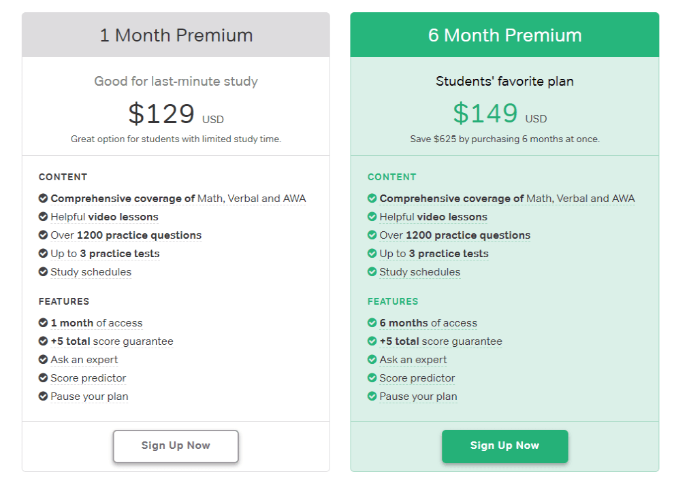Click dark checkmark next to Pause your plan
Viewport: 674px width, 489px height.
pos(43,397)
